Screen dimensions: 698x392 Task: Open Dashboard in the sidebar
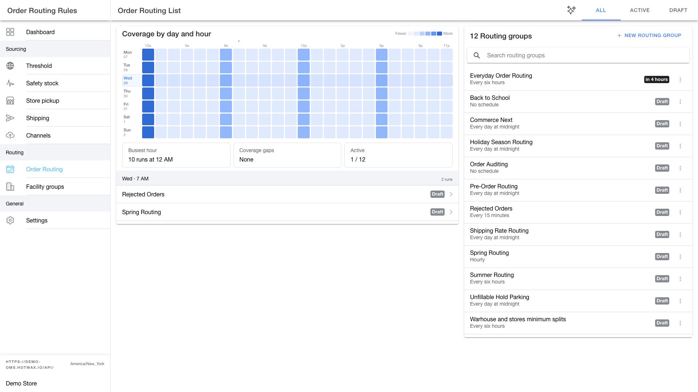coord(55,32)
